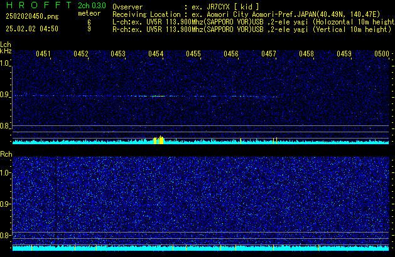Viewport: 395px width, 257px height.
Task: Click the Rch 0.8 kHz axis label
Action: point(5,235)
